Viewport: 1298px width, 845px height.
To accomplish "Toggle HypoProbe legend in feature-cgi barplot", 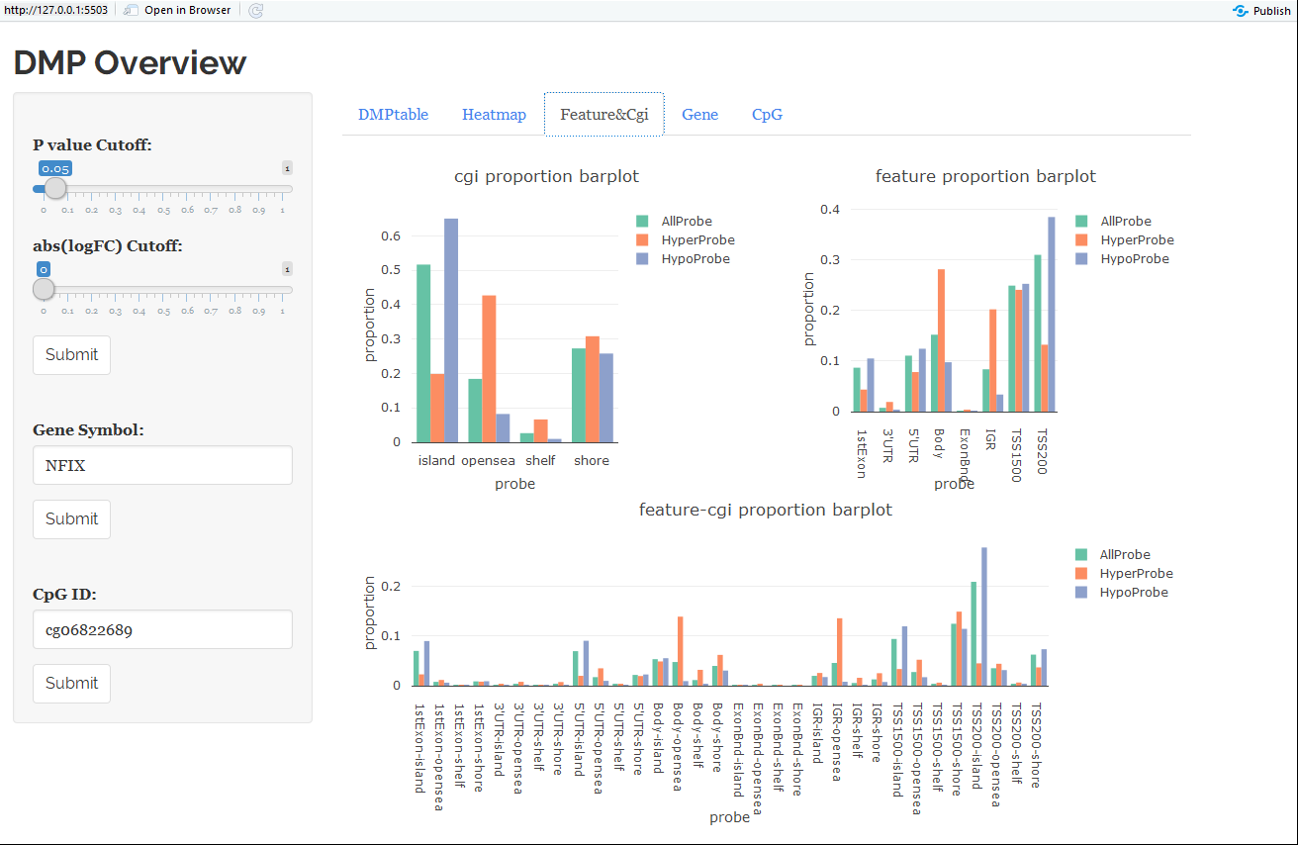I will coord(1122,592).
